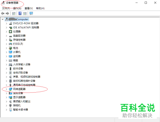Click the IDE ATA/ATAPI controller icon
The width and height of the screenshot is (160, 122).
(x=11, y=28)
